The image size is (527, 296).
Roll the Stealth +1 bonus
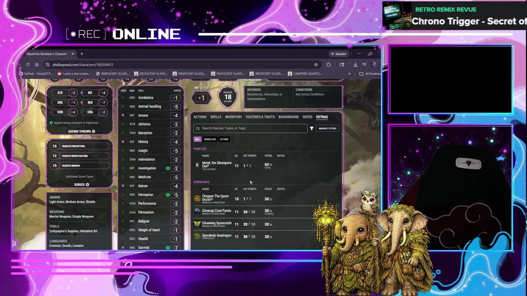(x=175, y=239)
